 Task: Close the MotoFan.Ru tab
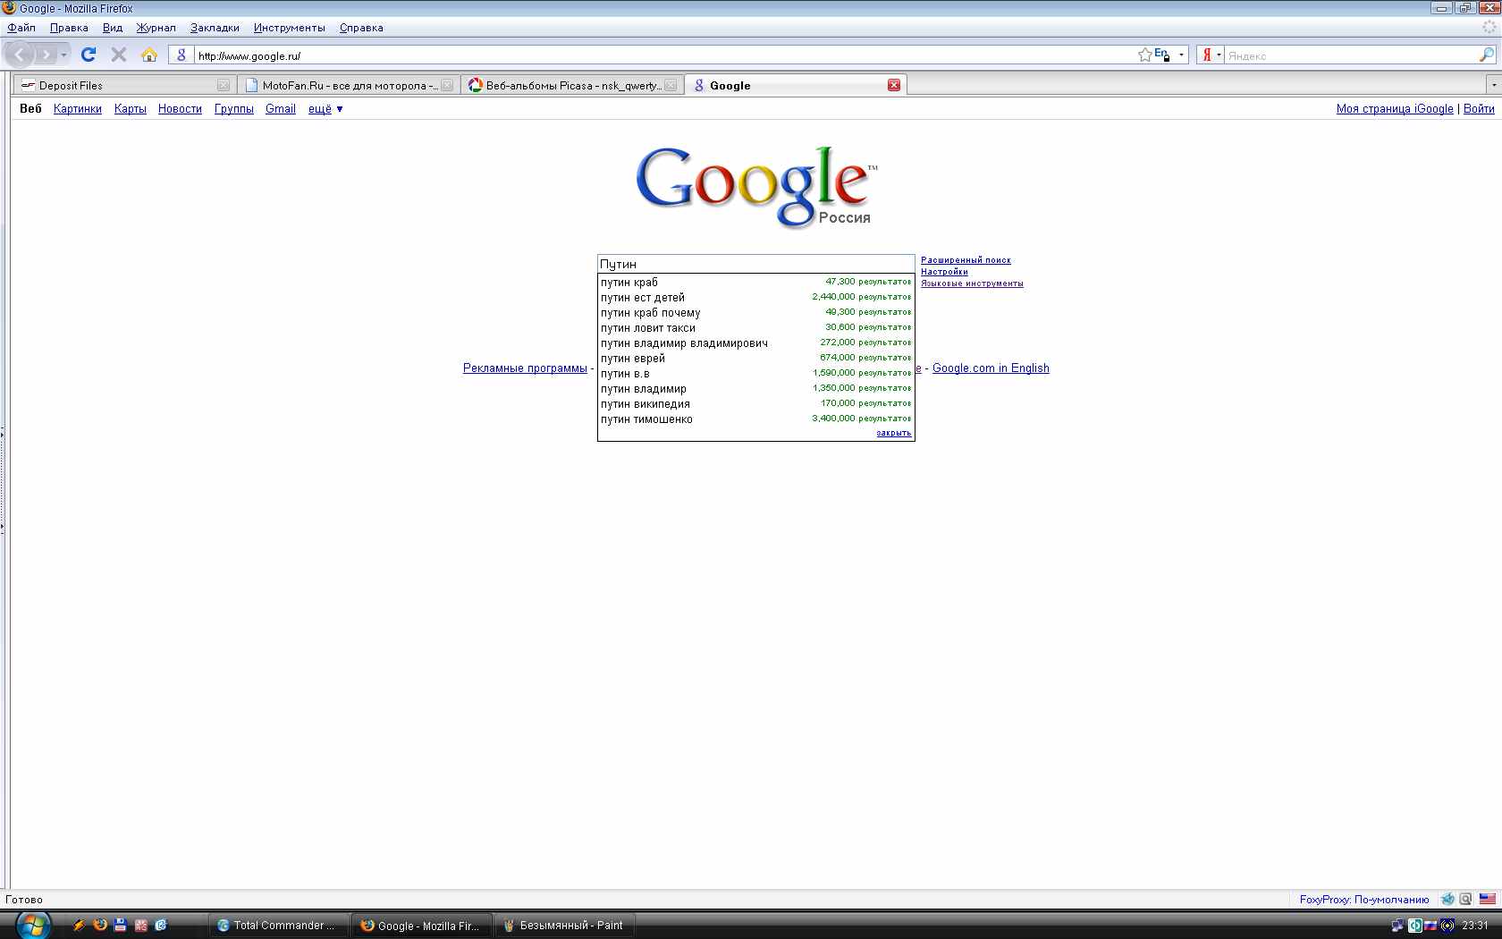pos(447,85)
